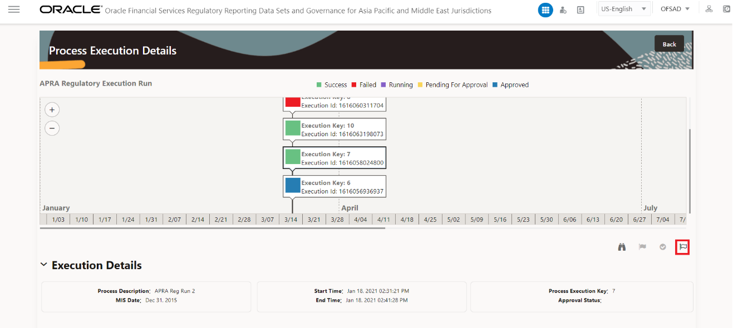This screenshot has width=738, height=328.
Task: Select the Execution Key: 7 node
Action: [x=334, y=158]
